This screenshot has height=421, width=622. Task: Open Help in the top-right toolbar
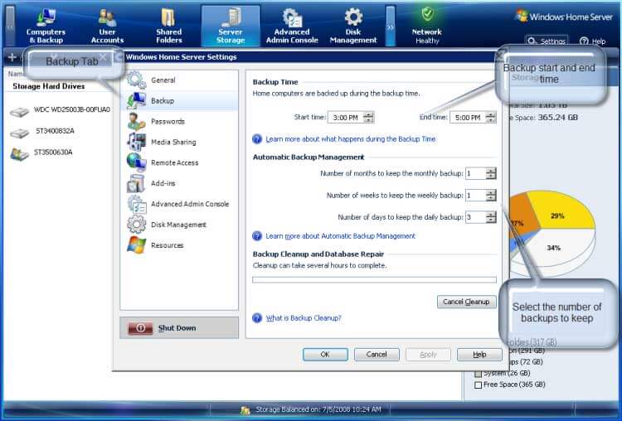(x=593, y=41)
